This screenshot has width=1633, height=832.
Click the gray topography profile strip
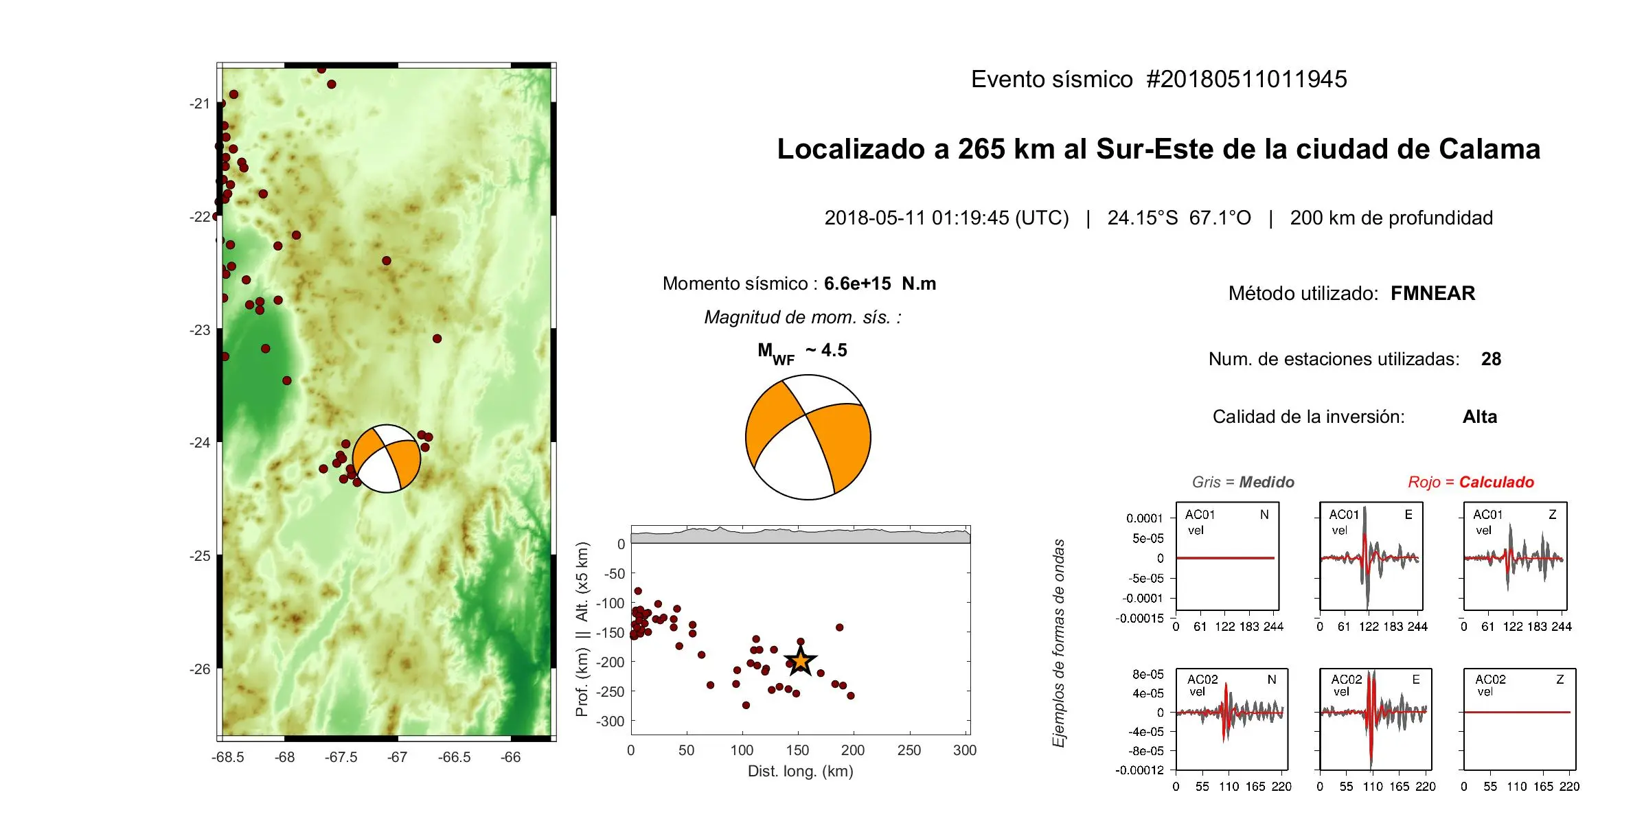click(801, 535)
